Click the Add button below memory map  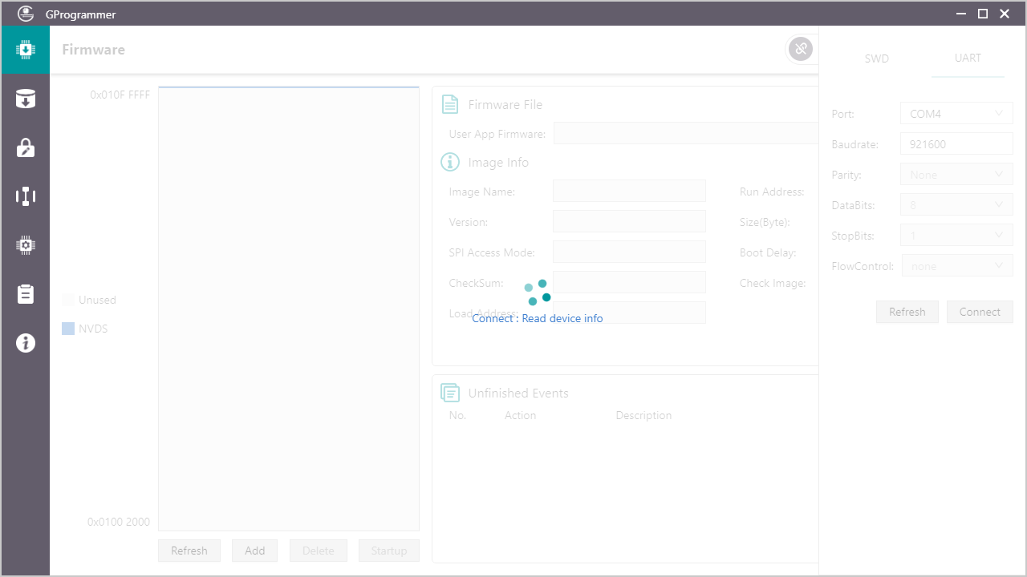(x=254, y=551)
